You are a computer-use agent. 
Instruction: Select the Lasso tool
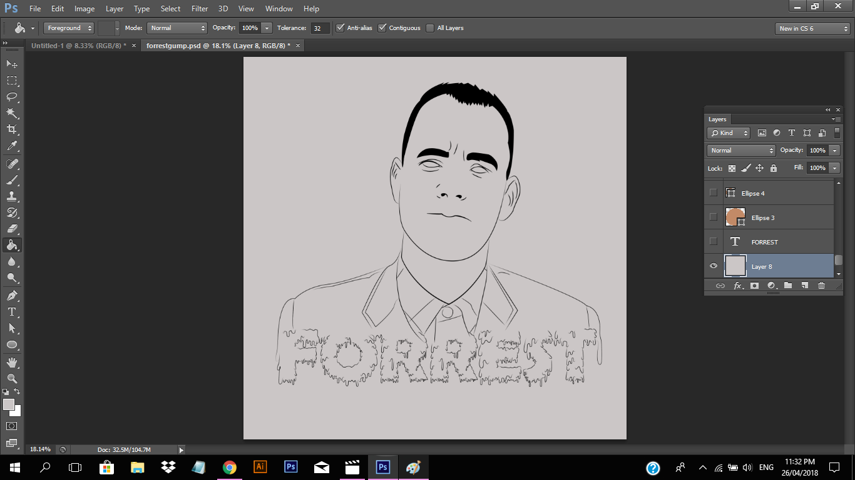point(12,96)
